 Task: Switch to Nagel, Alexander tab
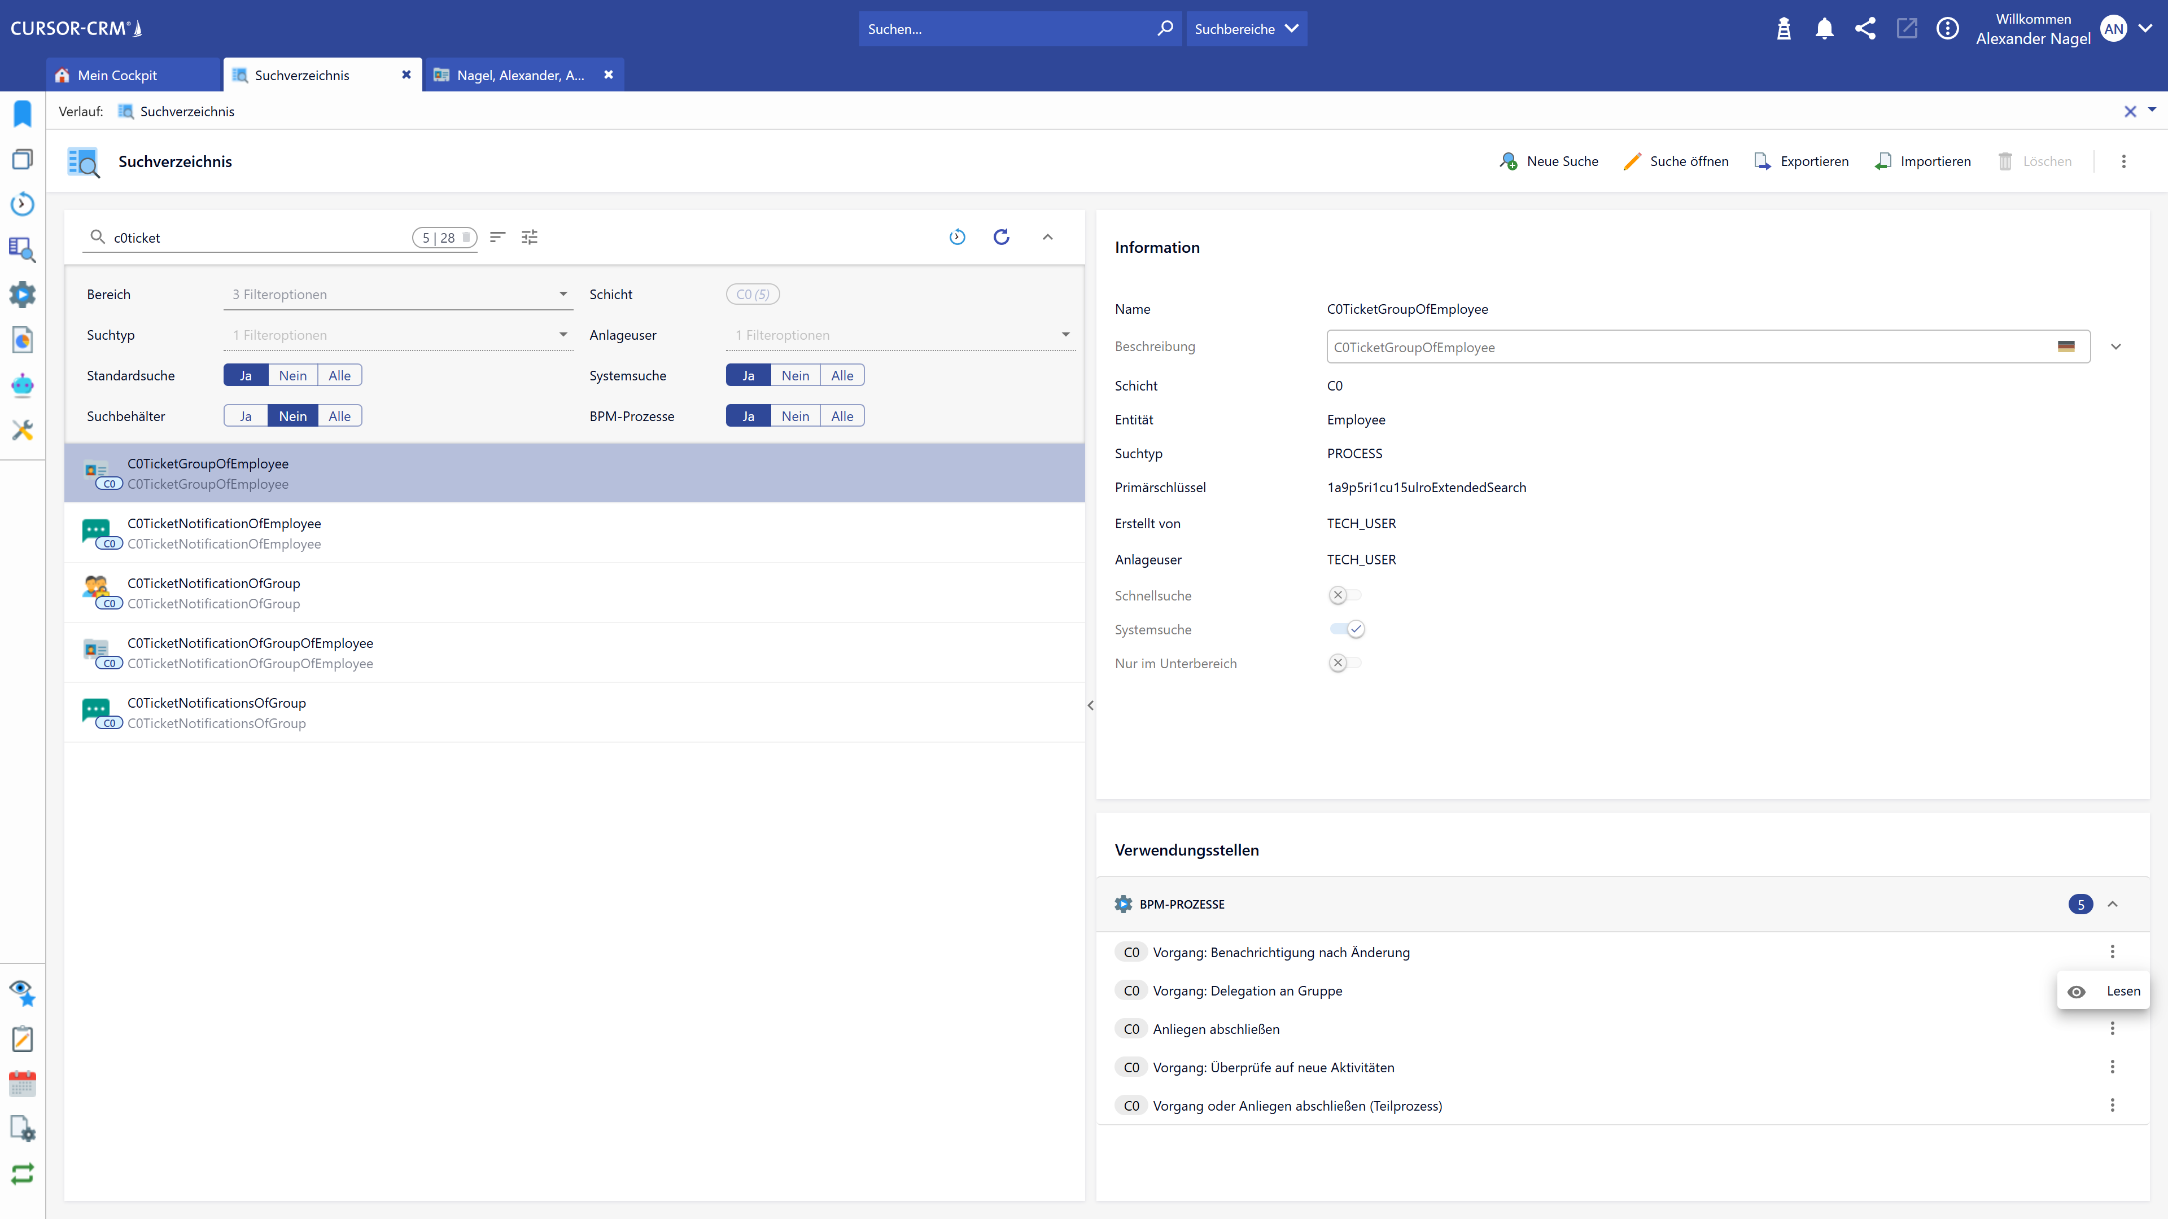pyautogui.click(x=524, y=75)
